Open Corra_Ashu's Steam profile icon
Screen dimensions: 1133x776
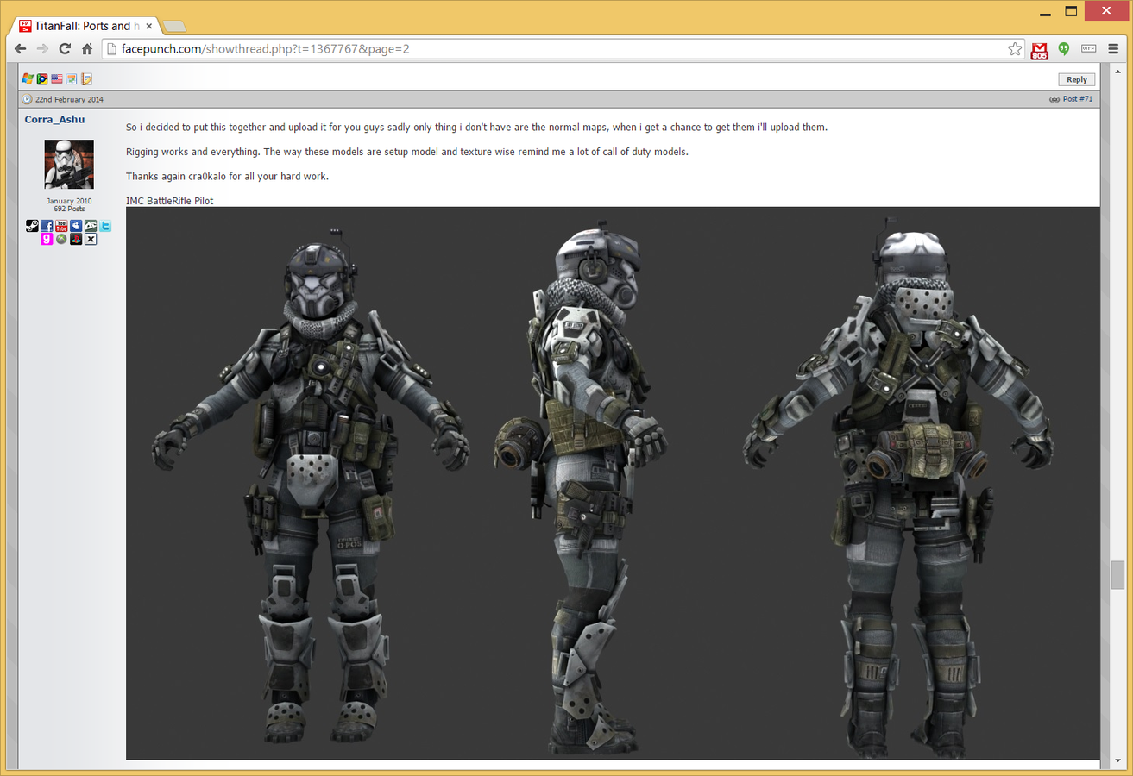tap(32, 226)
